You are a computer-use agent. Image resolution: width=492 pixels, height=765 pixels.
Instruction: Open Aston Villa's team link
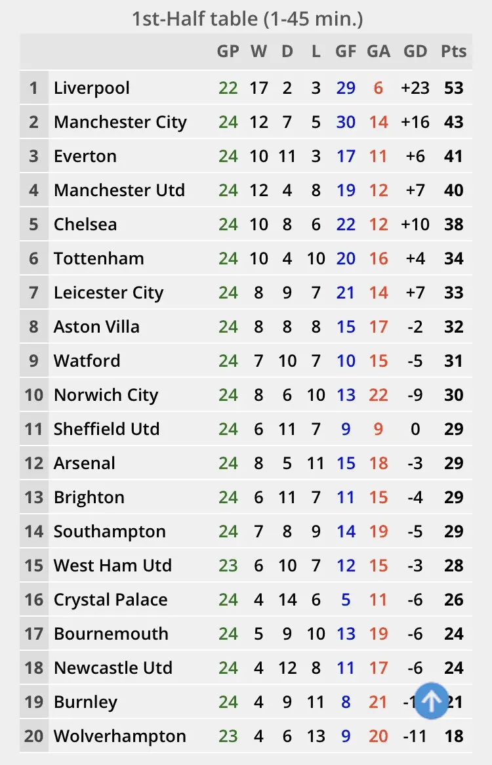click(x=96, y=327)
